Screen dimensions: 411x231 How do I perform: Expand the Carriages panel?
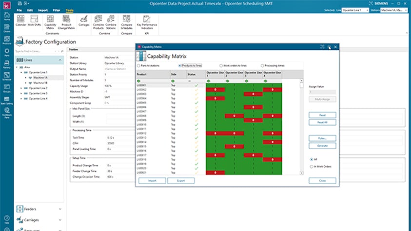tap(60, 220)
